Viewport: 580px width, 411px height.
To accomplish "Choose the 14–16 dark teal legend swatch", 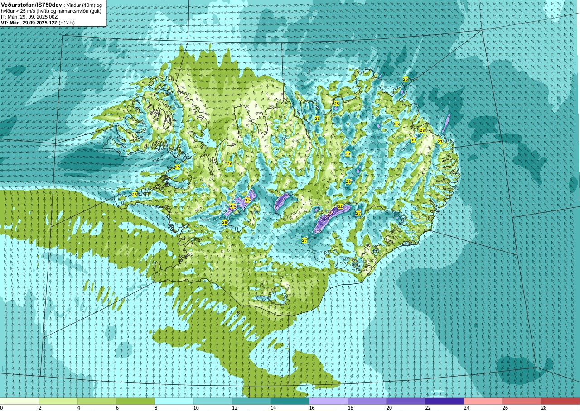I will 290,401.
